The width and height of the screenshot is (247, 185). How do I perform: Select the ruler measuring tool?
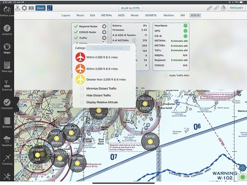click(216, 8)
